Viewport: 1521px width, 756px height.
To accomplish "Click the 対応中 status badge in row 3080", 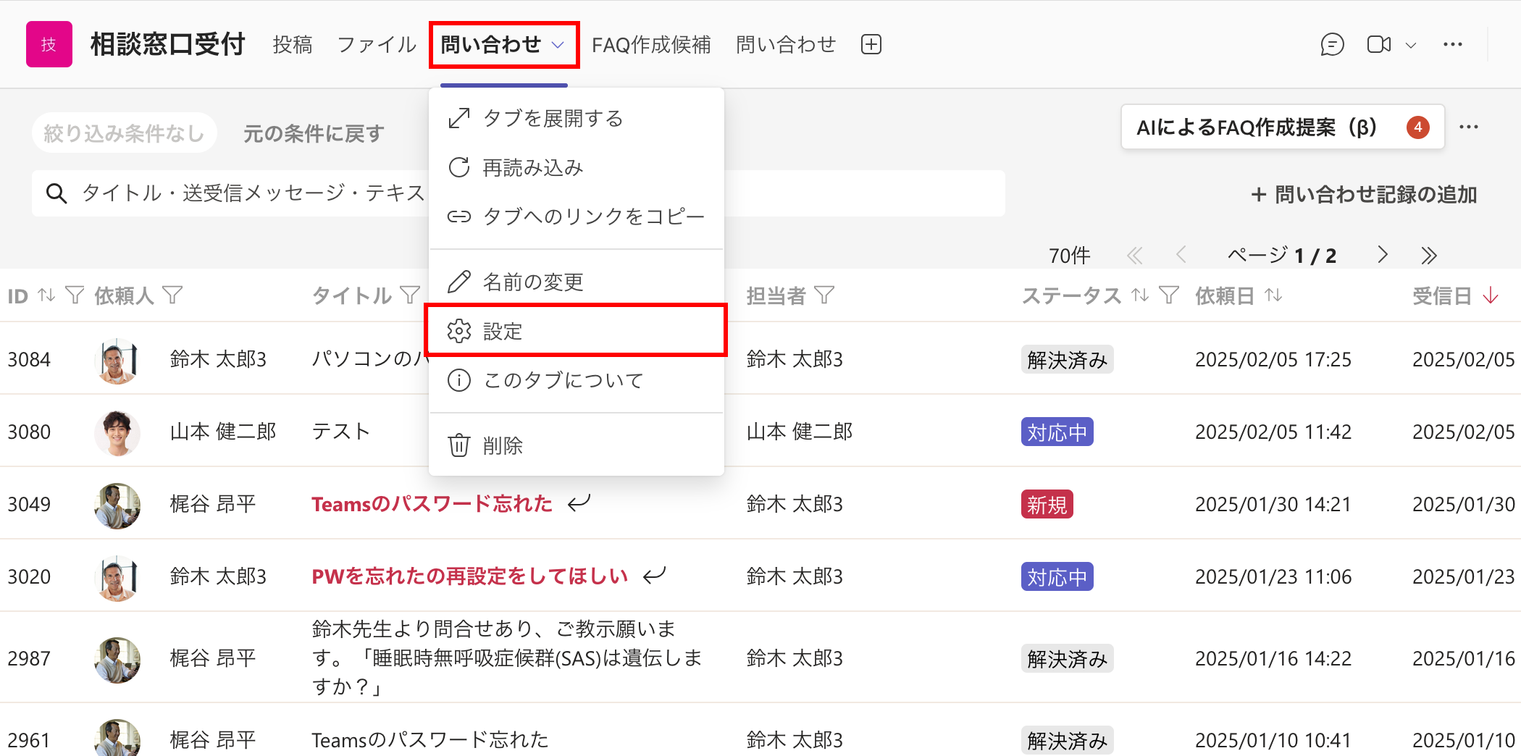I will [x=1057, y=432].
